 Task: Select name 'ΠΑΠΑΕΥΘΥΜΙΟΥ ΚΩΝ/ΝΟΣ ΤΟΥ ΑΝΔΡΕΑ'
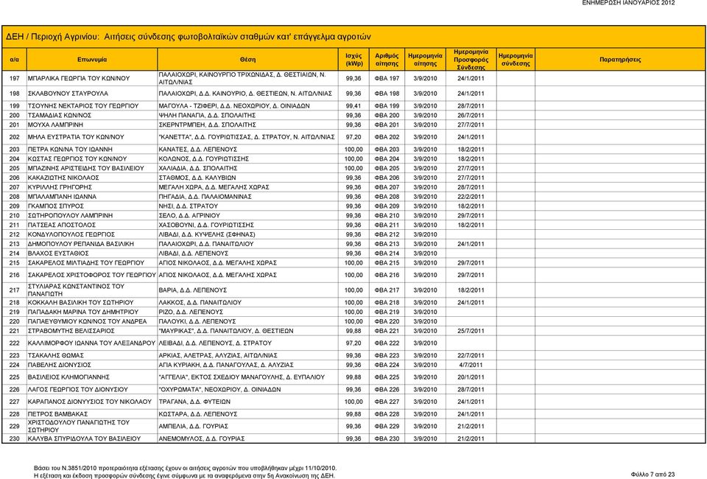click(88, 321)
